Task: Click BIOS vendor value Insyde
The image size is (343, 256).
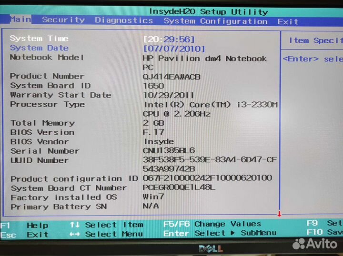Action: tap(159, 141)
